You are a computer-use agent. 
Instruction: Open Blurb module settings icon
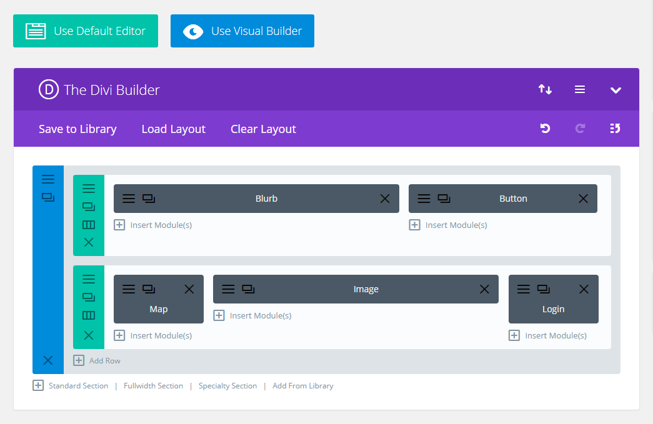point(129,199)
